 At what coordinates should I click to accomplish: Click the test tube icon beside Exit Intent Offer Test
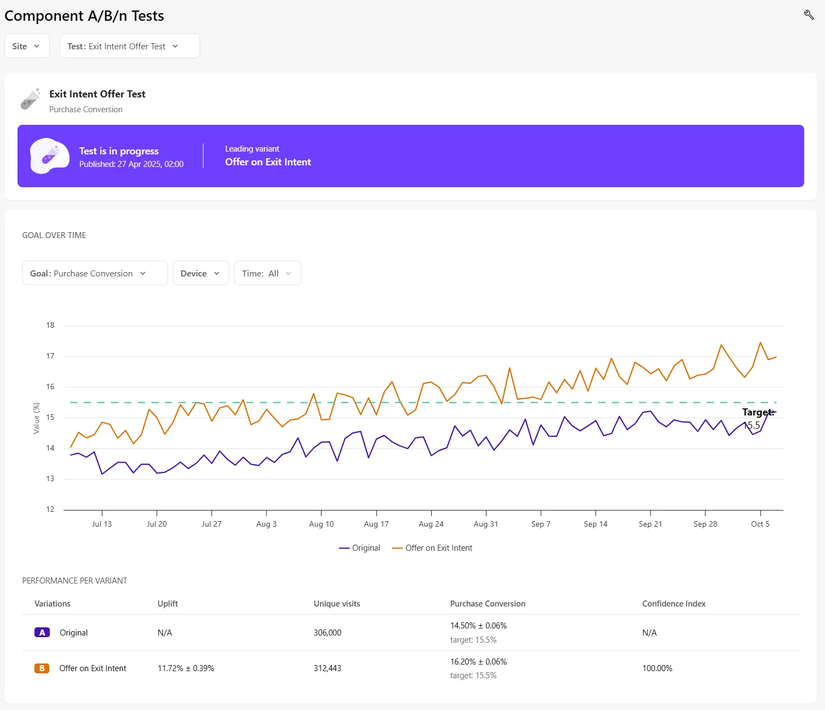31,99
